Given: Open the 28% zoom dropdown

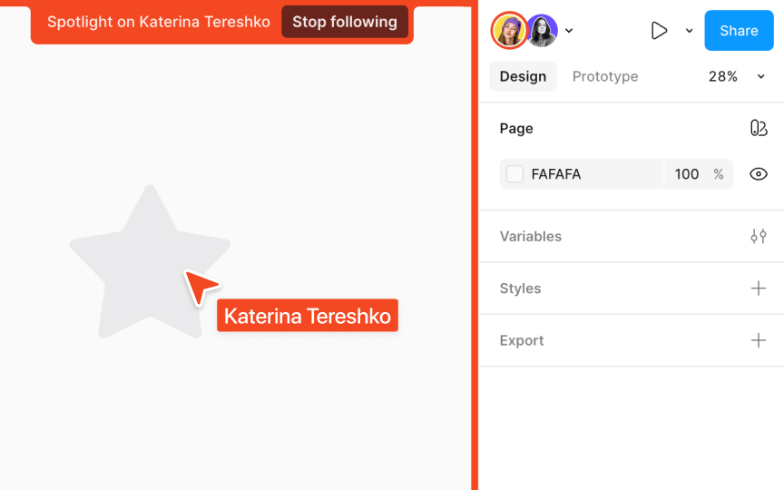Looking at the screenshot, I should click(737, 76).
